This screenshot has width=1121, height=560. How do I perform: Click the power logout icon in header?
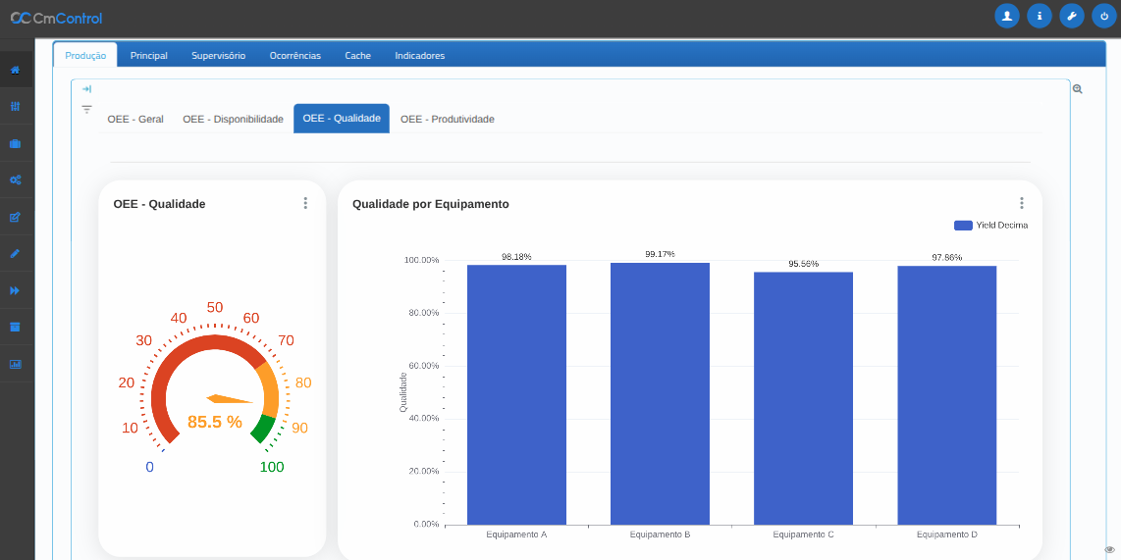click(1103, 17)
